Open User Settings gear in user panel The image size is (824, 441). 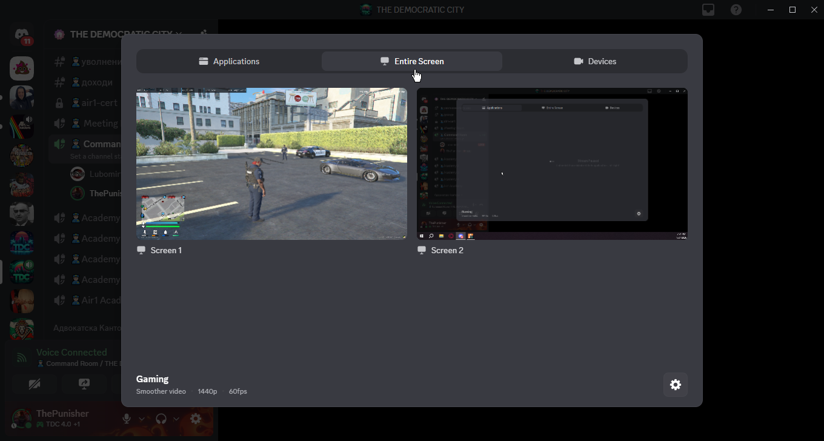click(196, 419)
